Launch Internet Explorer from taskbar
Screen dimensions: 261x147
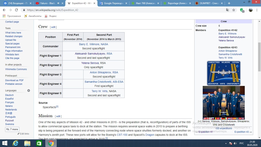pyautogui.click(x=16, y=143)
